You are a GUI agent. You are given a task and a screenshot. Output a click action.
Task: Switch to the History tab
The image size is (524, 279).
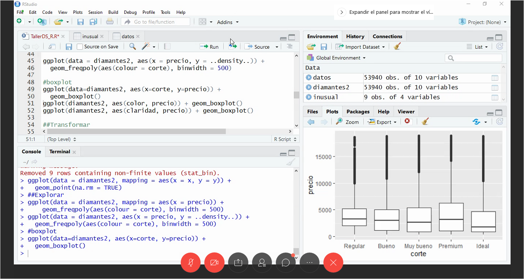355,36
